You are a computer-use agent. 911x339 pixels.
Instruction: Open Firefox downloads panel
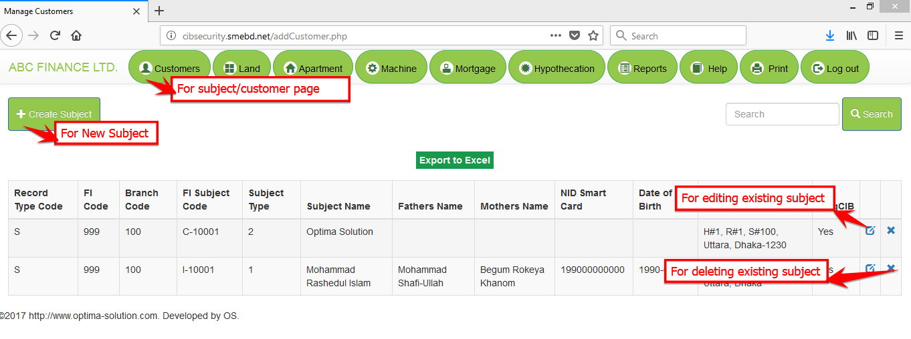pos(829,36)
